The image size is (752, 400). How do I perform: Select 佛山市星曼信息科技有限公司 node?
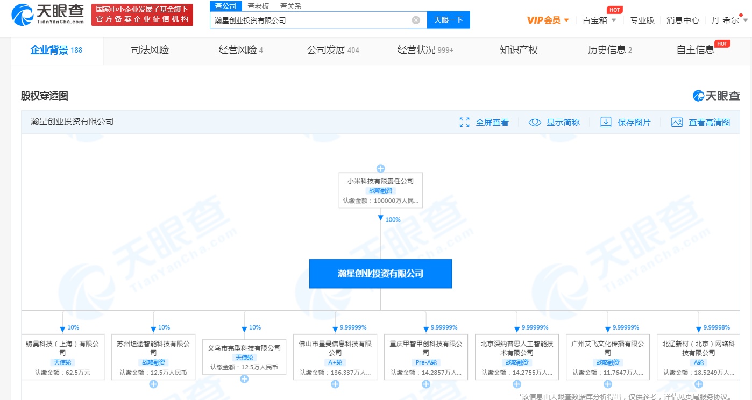pyautogui.click(x=335, y=357)
